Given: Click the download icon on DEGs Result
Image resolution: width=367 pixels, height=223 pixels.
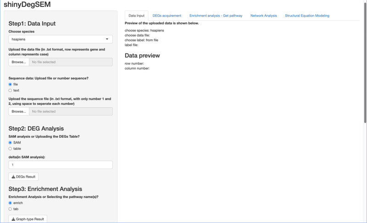Looking at the screenshot, I should 13,177.
